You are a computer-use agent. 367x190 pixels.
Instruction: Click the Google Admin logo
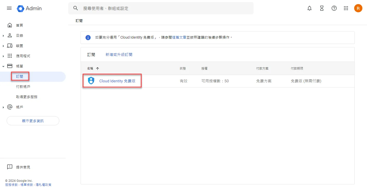coord(29,8)
